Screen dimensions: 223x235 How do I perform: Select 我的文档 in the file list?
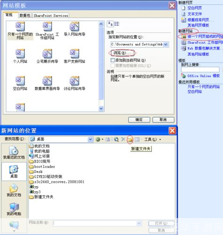39,146
